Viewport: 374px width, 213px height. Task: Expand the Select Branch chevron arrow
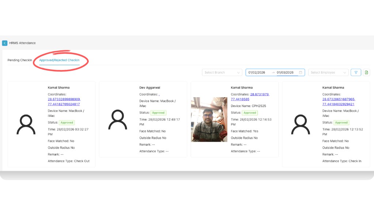pyautogui.click(x=239, y=72)
